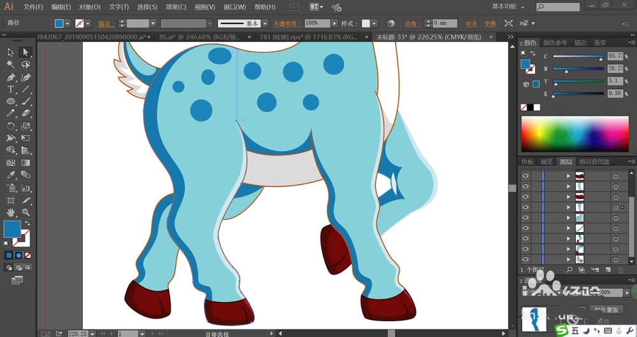Select the Pencil tool
The height and width of the screenshot is (337, 637).
(x=11, y=113)
